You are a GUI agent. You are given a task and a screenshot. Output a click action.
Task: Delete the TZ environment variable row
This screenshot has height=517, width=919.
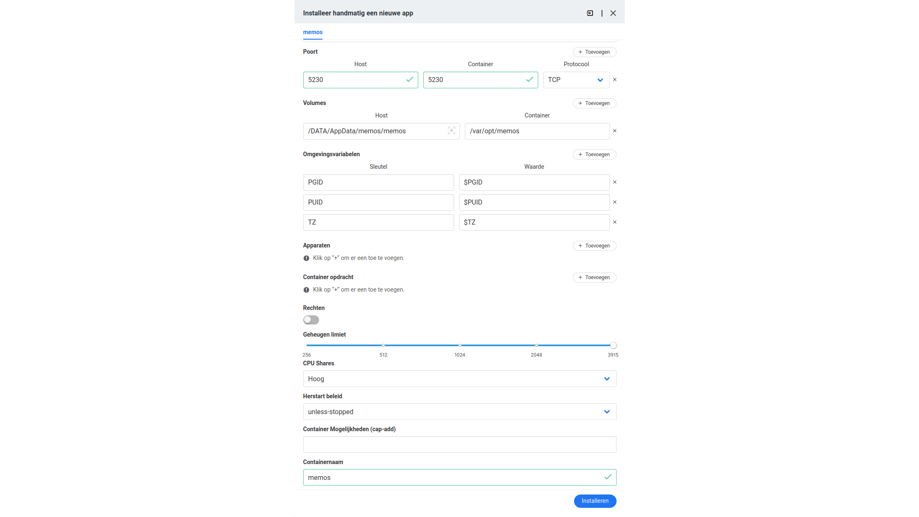point(614,222)
